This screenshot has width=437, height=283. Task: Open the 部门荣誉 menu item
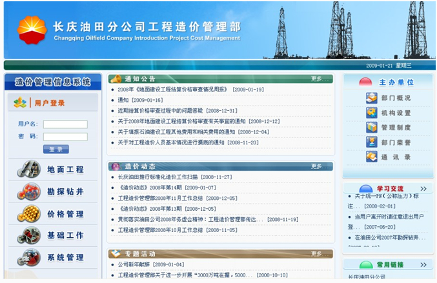396,142
